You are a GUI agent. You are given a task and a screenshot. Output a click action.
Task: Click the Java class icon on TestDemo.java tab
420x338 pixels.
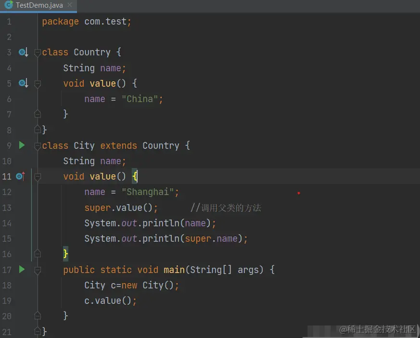click(x=7, y=5)
